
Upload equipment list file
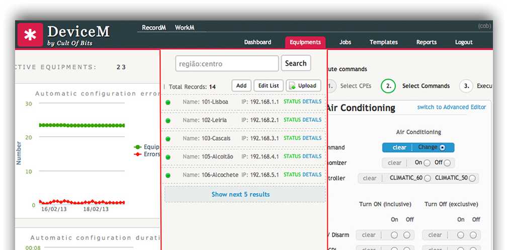point(303,86)
